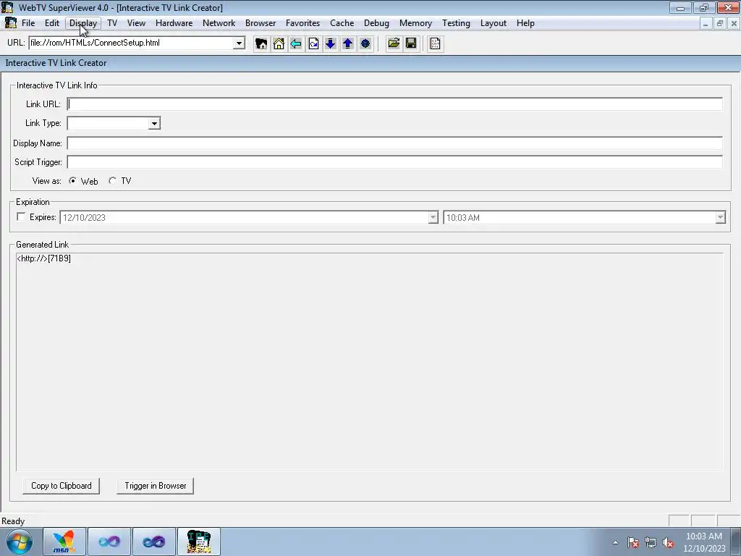Open the Help menu
Screen dimensions: 741x556
pyautogui.click(x=525, y=23)
